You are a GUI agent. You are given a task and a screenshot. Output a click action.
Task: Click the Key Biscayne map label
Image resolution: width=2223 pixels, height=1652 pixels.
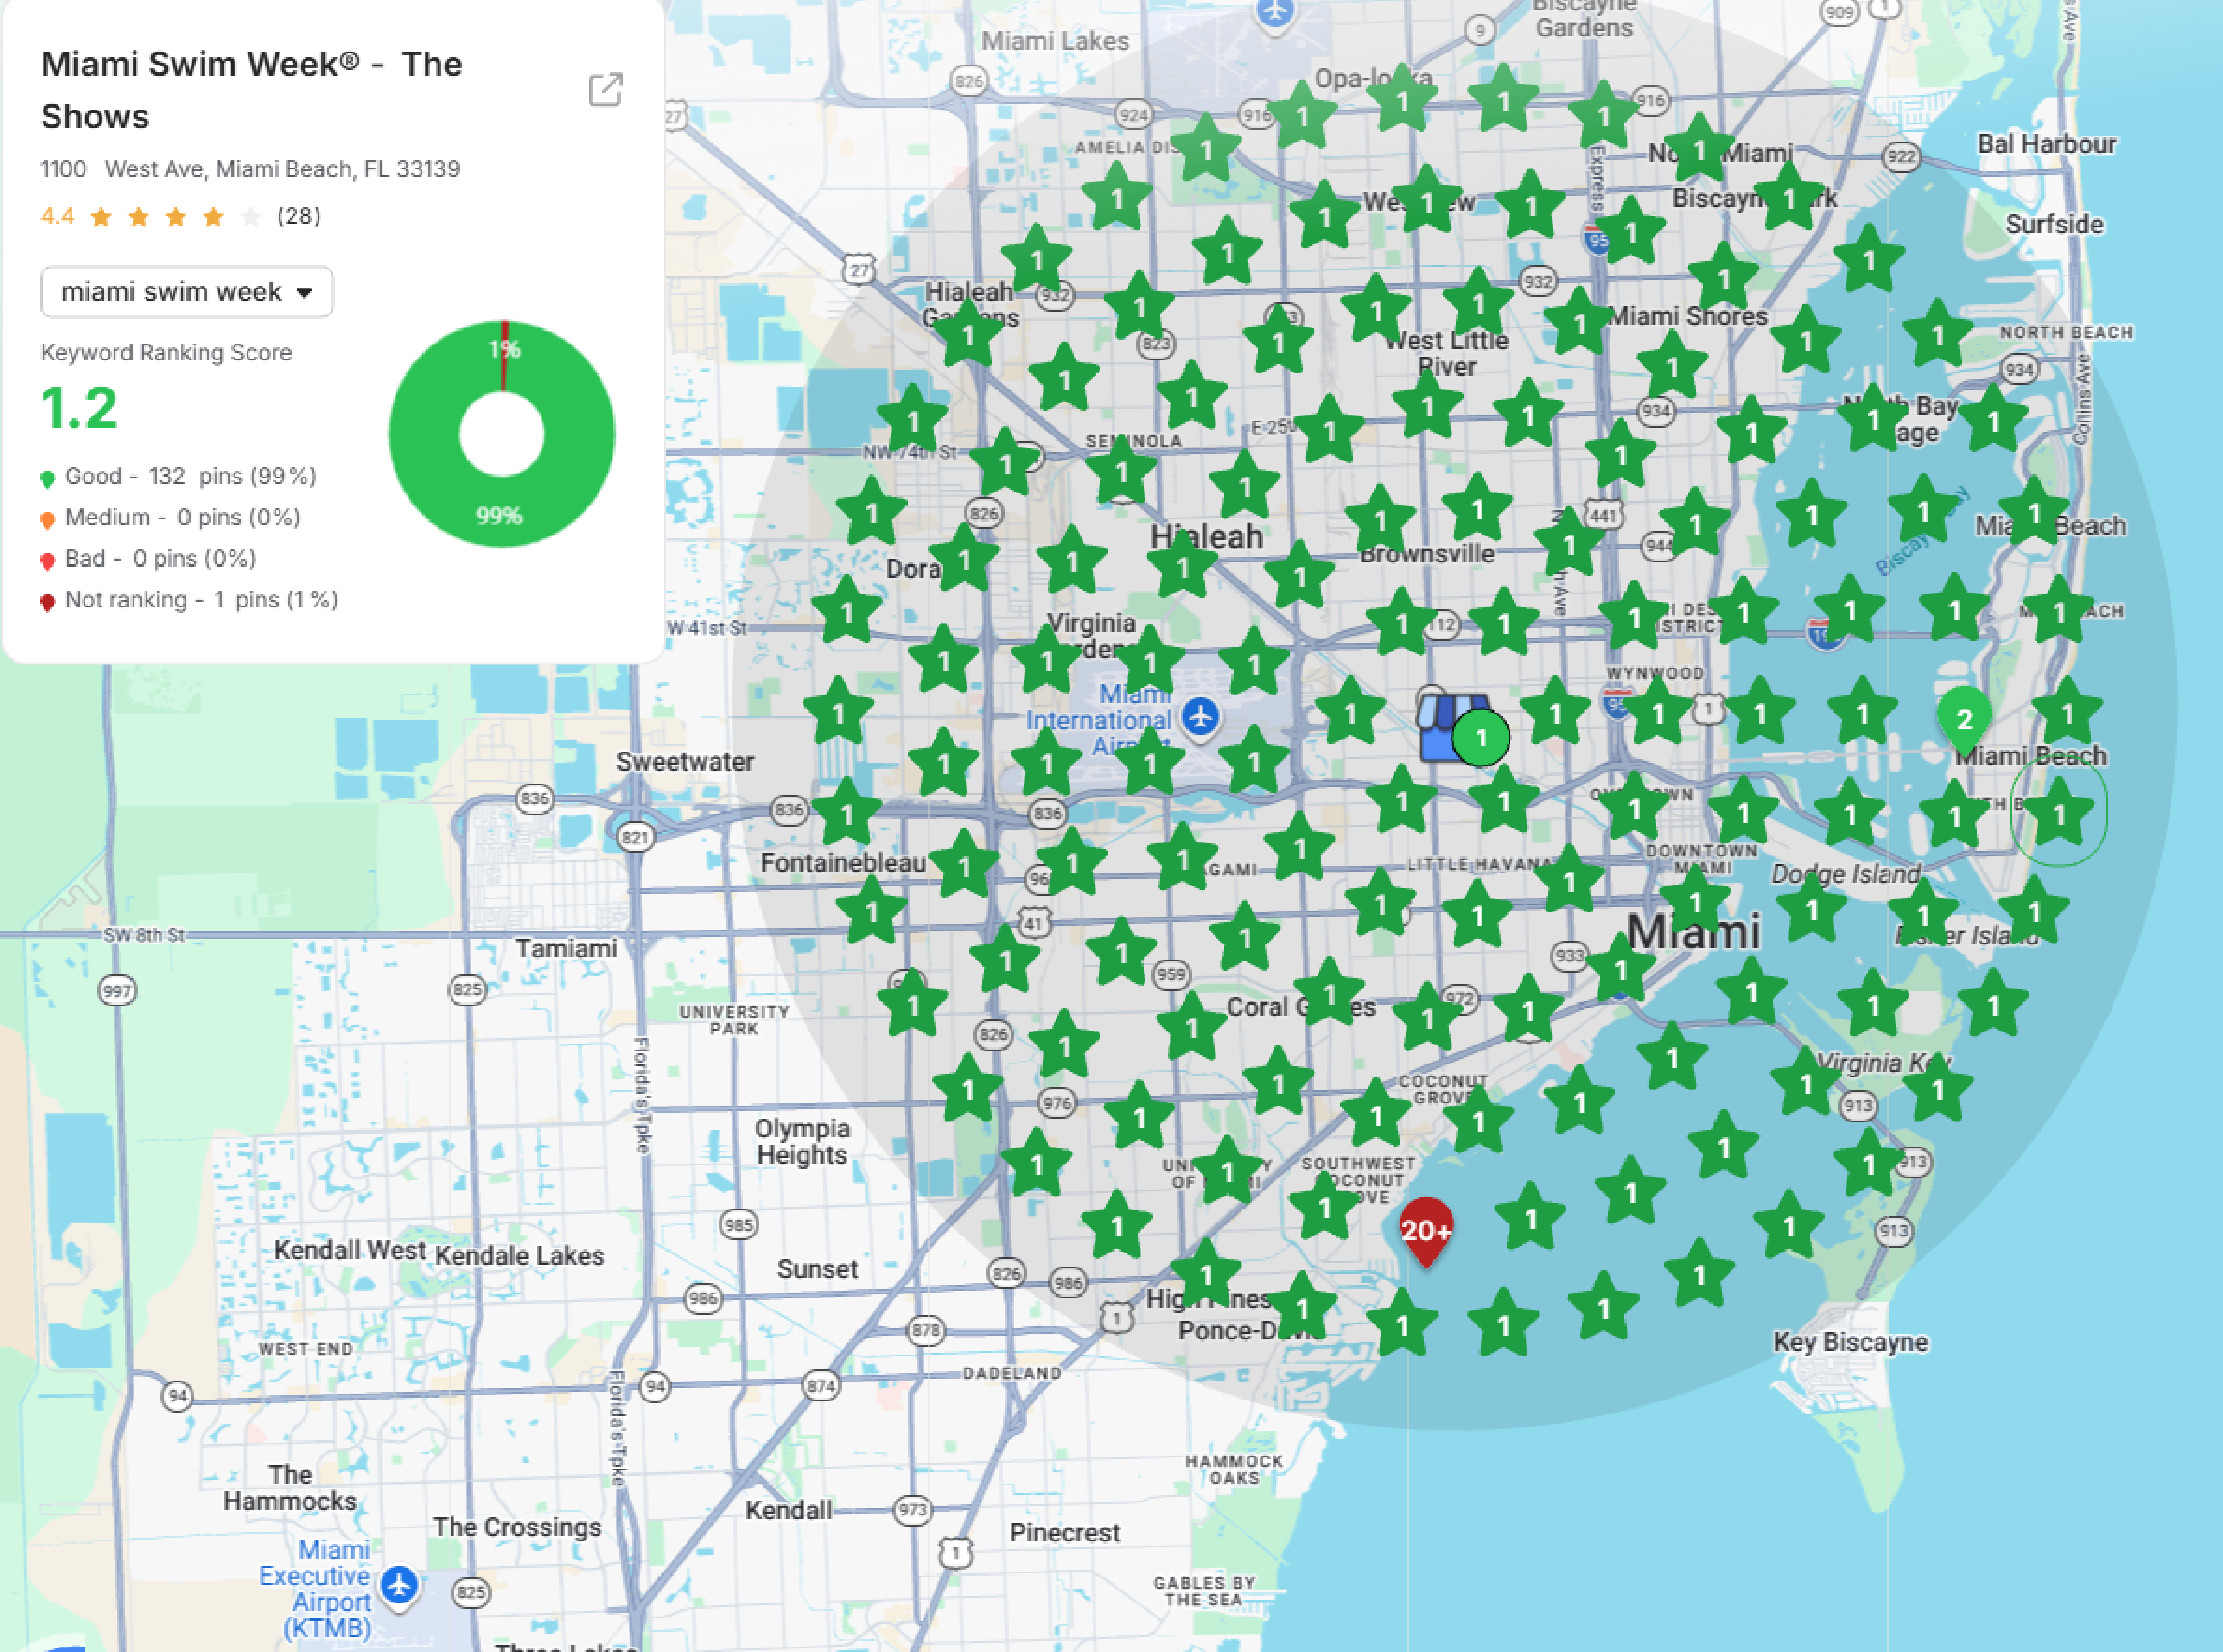pyautogui.click(x=1851, y=1342)
